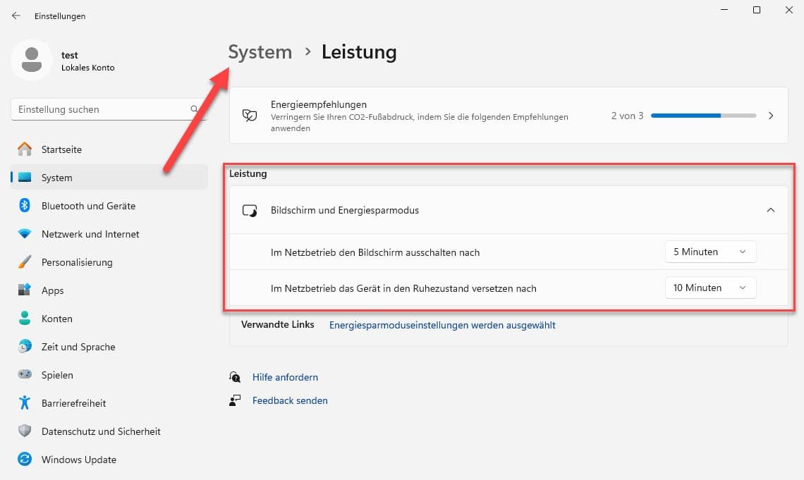Open Apps settings using its icon
804x480 pixels.
pyautogui.click(x=23, y=290)
